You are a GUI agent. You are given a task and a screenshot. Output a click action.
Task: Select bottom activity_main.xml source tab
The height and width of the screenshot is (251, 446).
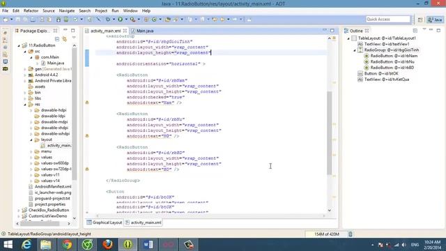pos(143,222)
